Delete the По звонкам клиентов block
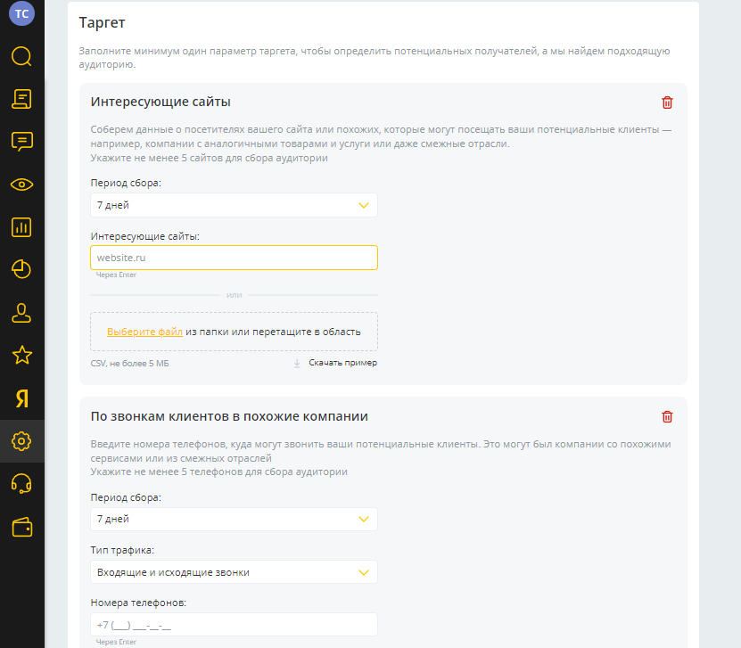 667,416
